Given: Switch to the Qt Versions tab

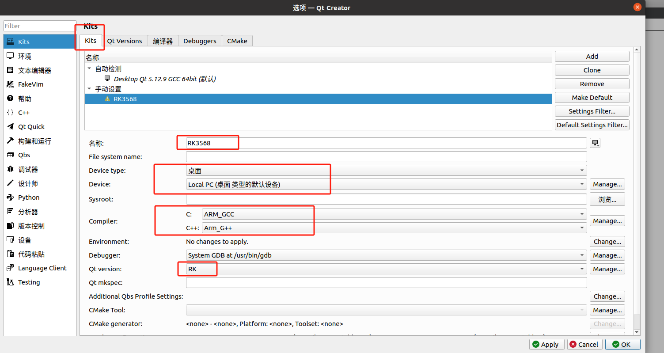Looking at the screenshot, I should 125,41.
